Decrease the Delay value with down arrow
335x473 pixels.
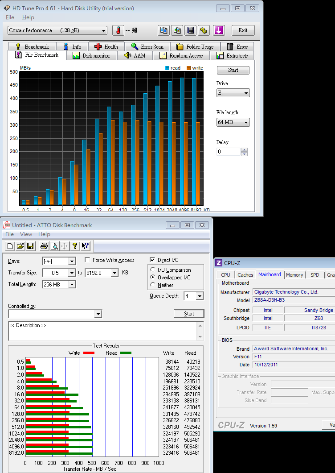pos(244,154)
